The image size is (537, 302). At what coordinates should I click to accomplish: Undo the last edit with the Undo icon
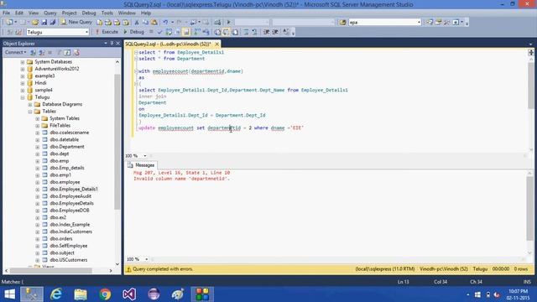[x=165, y=23]
